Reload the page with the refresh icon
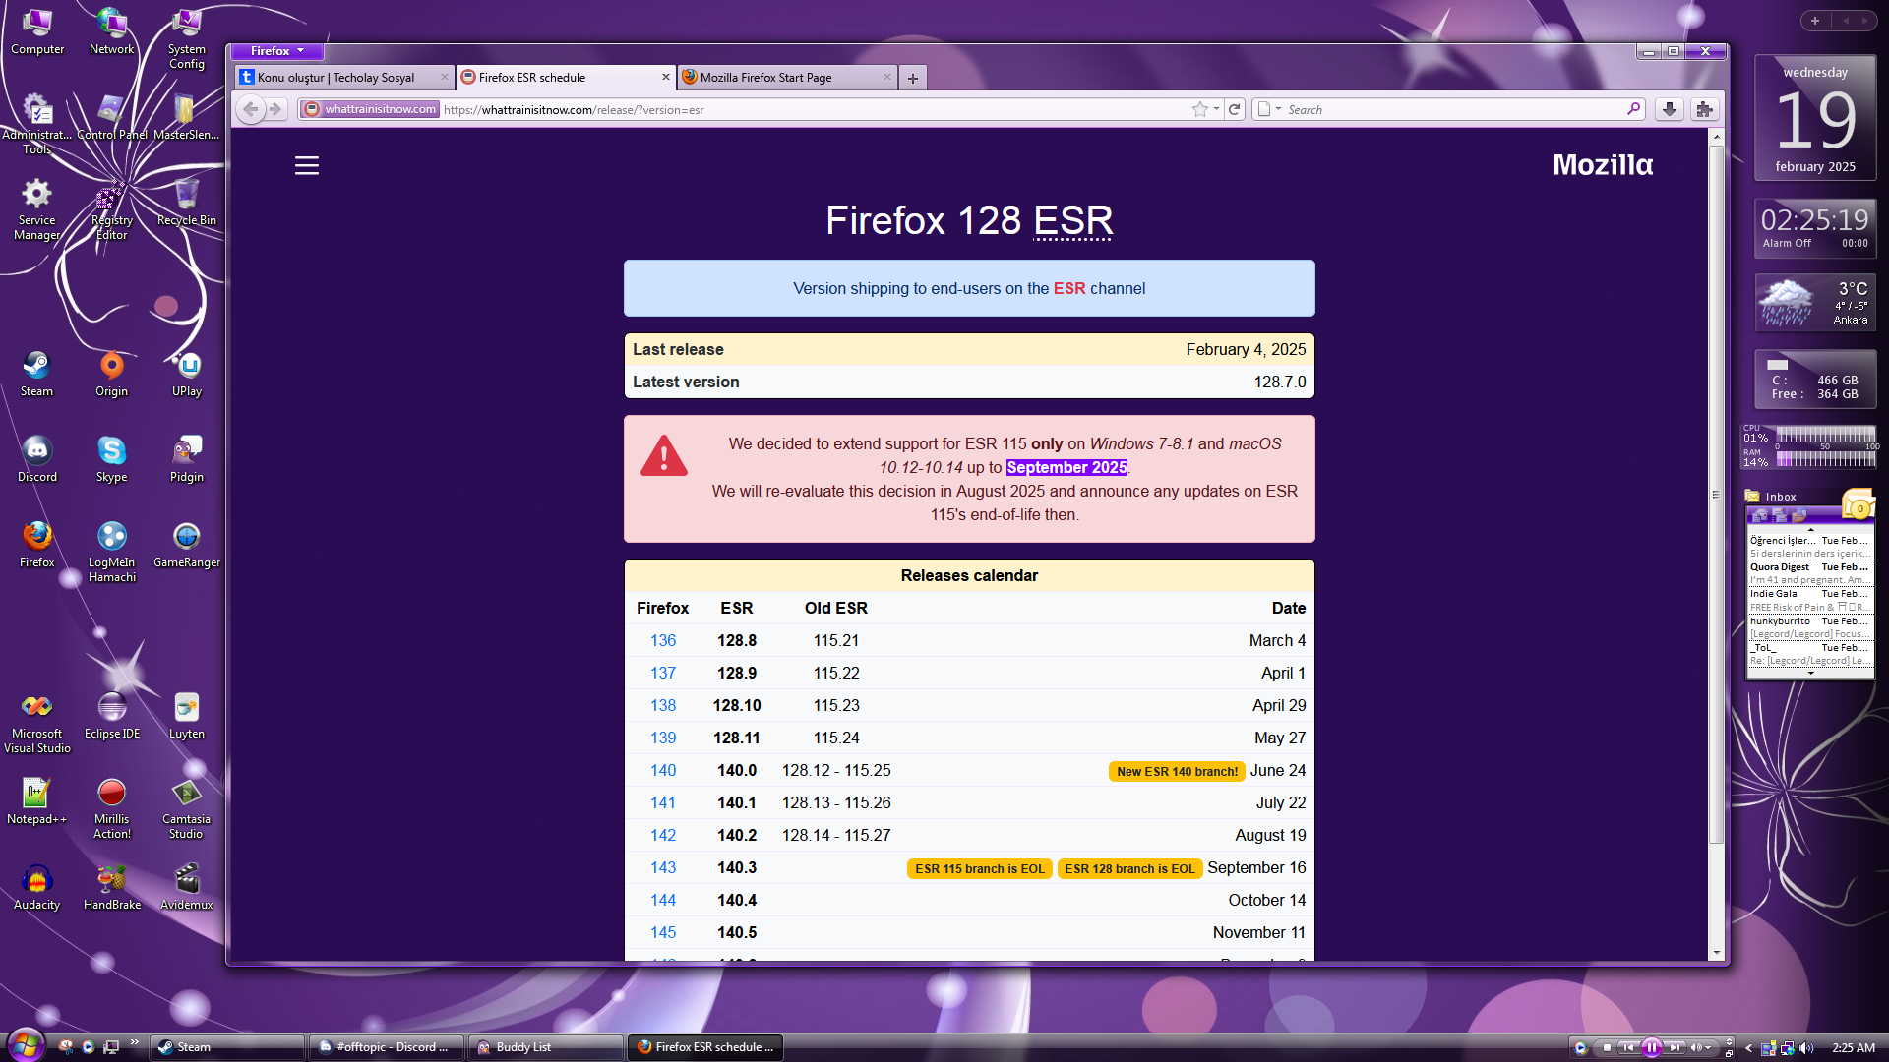Image resolution: width=1889 pixels, height=1062 pixels. 1234,109
